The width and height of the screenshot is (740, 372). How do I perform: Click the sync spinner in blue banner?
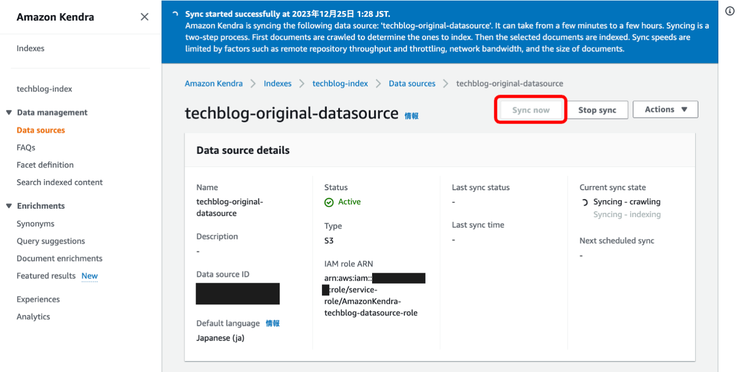[175, 14]
